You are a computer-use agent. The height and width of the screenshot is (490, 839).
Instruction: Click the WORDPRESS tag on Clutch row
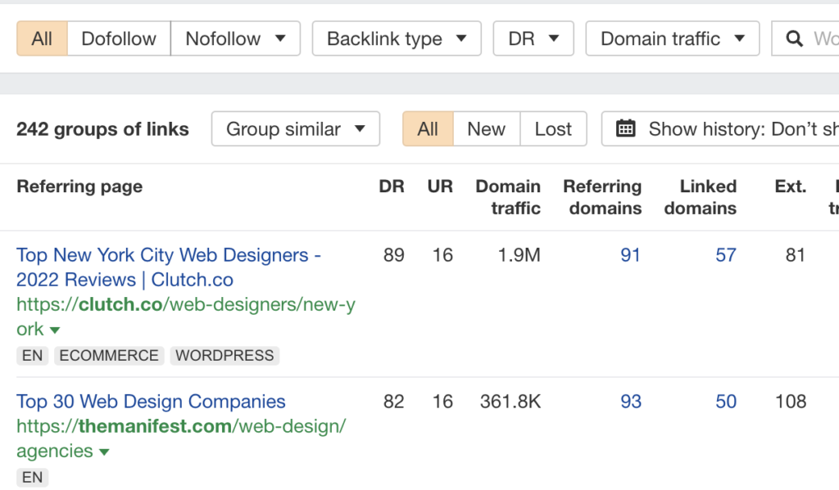224,356
